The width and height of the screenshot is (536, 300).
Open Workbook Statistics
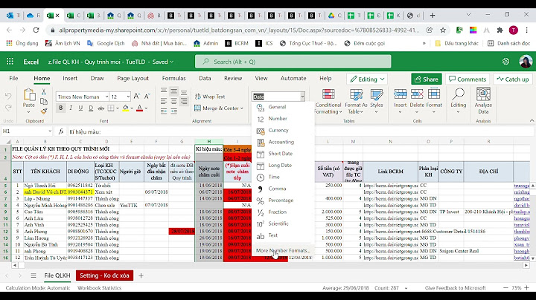coord(99,287)
